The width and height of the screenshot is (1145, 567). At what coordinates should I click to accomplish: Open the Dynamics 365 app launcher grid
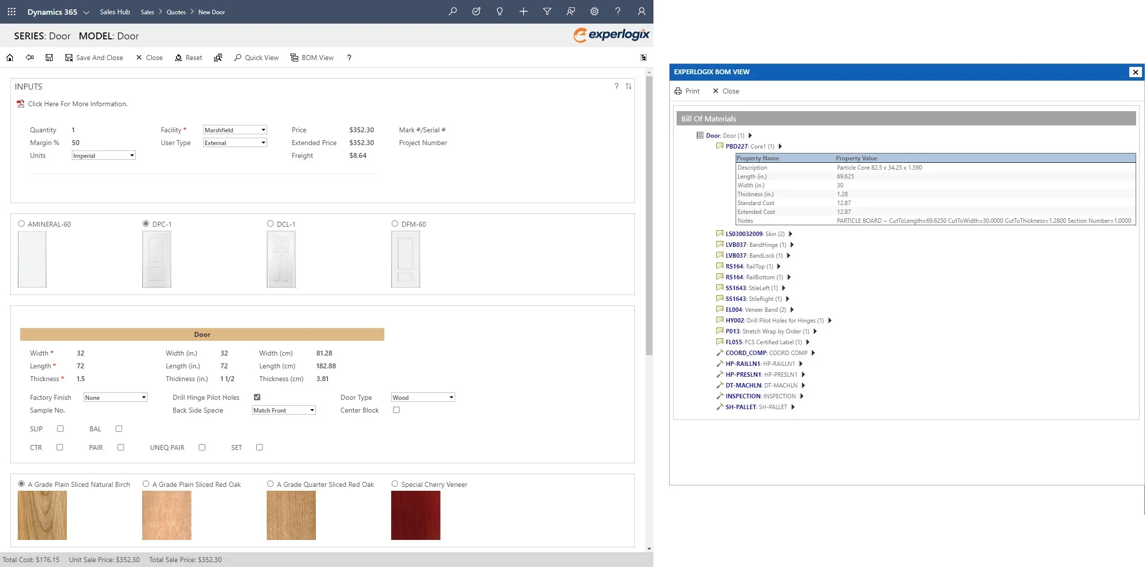[12, 12]
